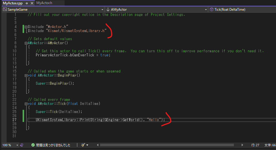Click the purple code-analysis icon in status strip
Image resolution: width=276 pixels, height=150 pixels.
tap(22, 145)
